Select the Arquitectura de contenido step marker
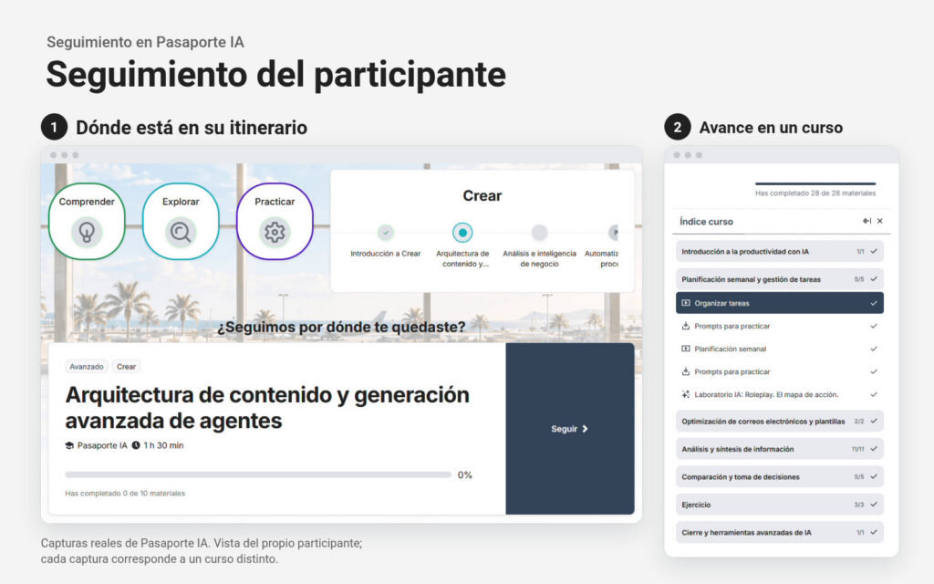 [x=462, y=233]
